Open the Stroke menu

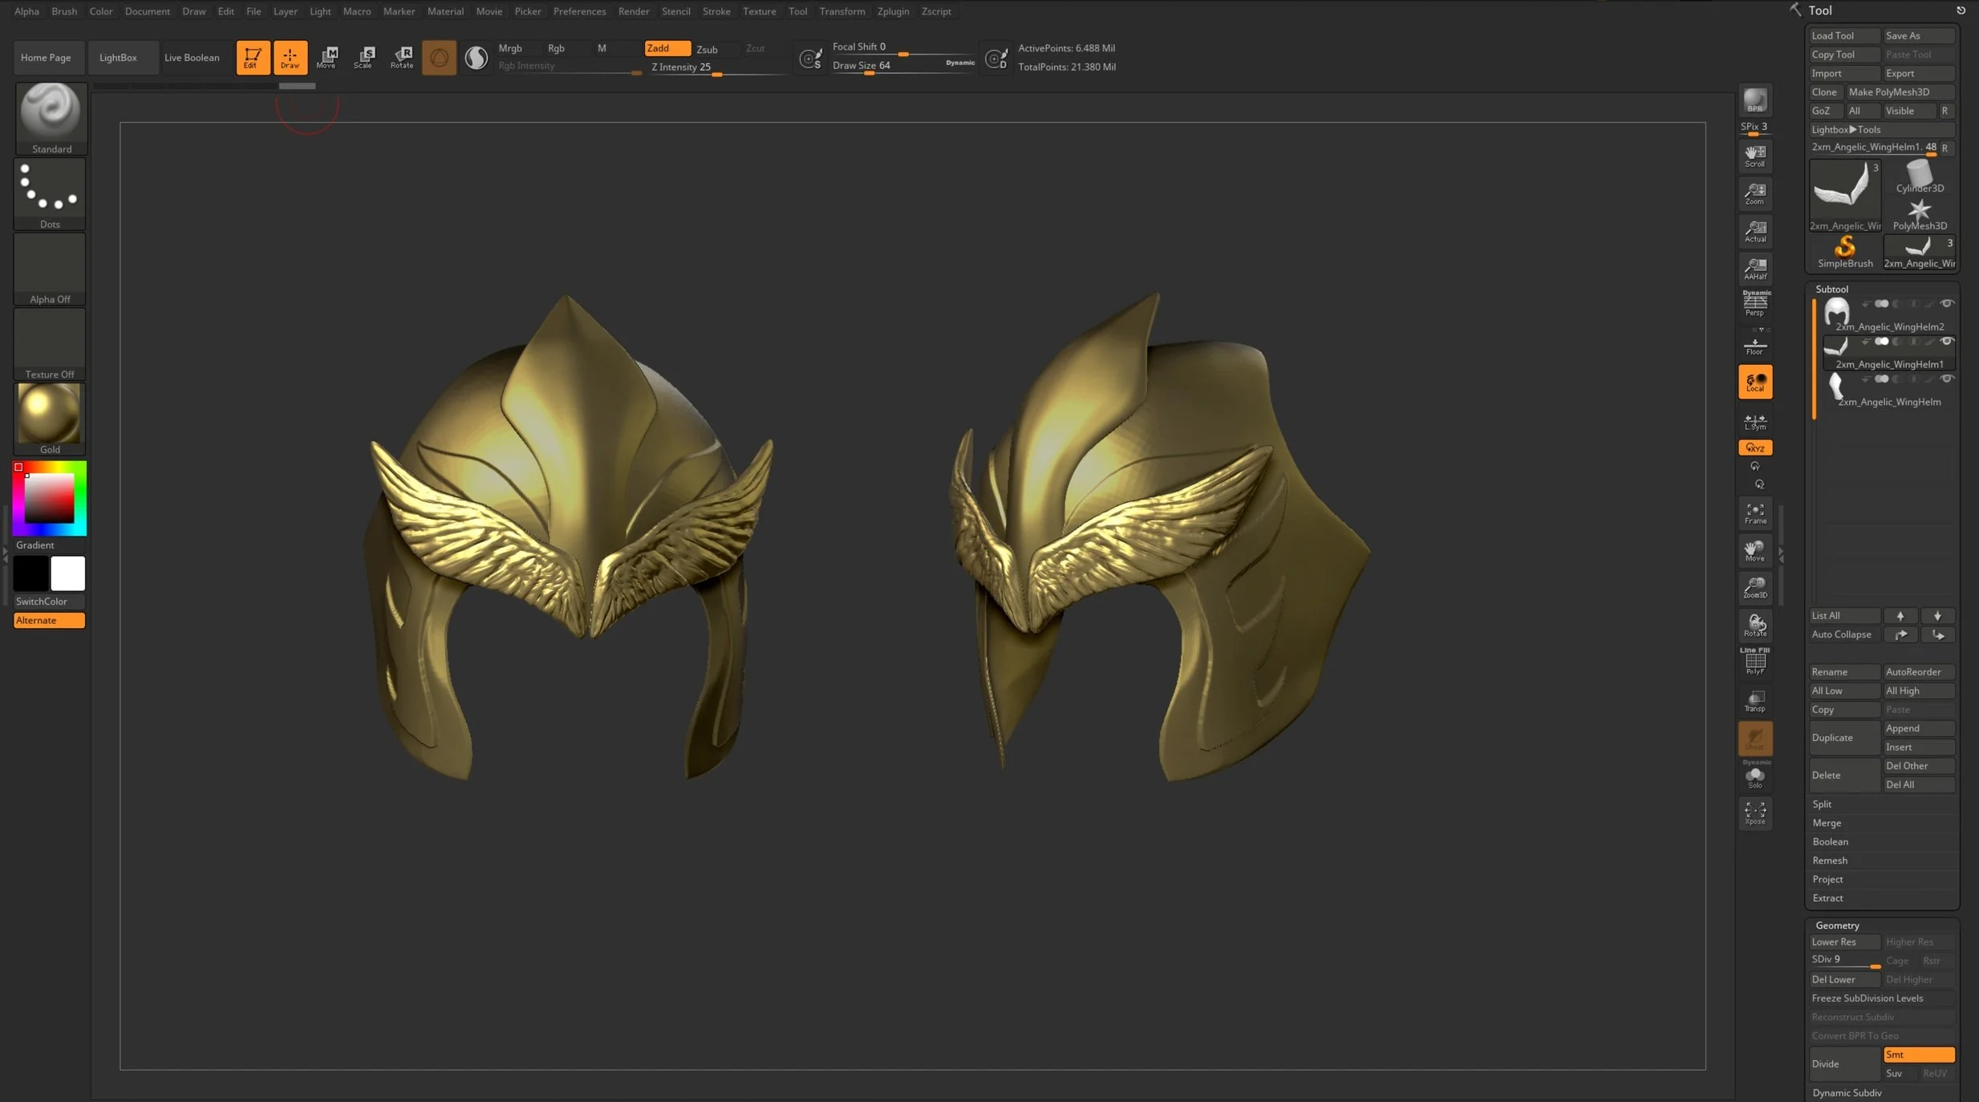[716, 11]
